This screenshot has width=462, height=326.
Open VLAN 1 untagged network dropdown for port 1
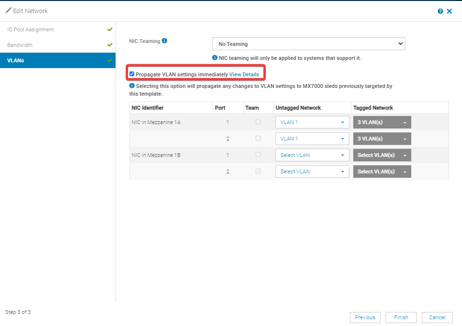point(312,122)
